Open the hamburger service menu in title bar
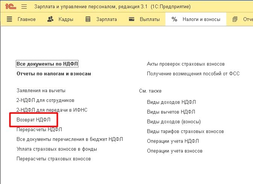 coord(24,7)
